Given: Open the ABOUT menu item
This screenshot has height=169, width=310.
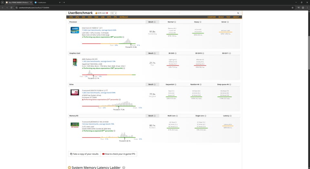Looking at the screenshot, I should [236, 17].
